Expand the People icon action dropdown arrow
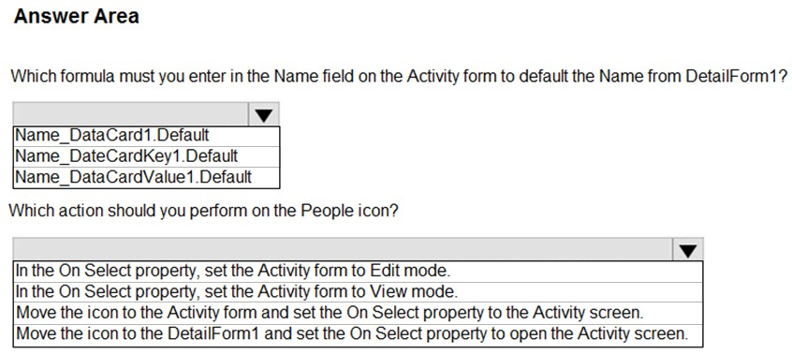The image size is (792, 354). pos(688,249)
